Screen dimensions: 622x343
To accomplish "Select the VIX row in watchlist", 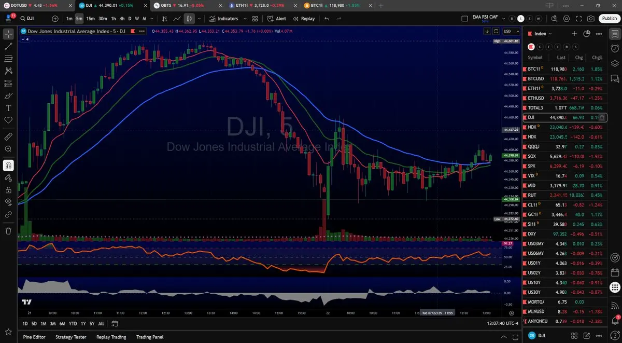I will 566,176.
